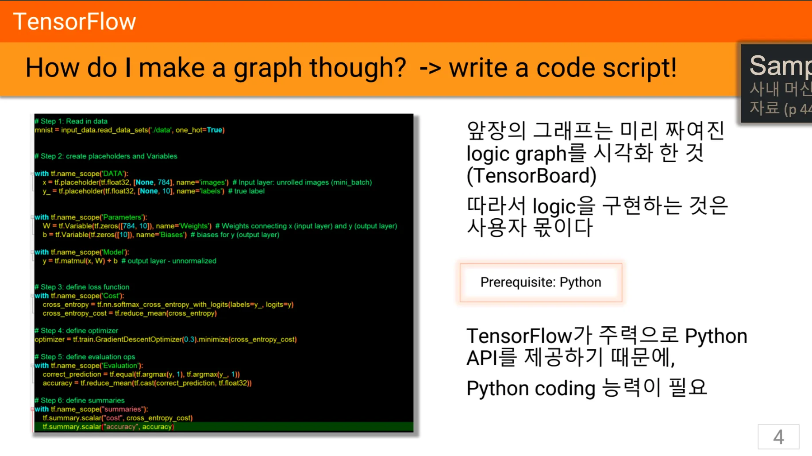Click the Prerequisite: Python box

[540, 282]
